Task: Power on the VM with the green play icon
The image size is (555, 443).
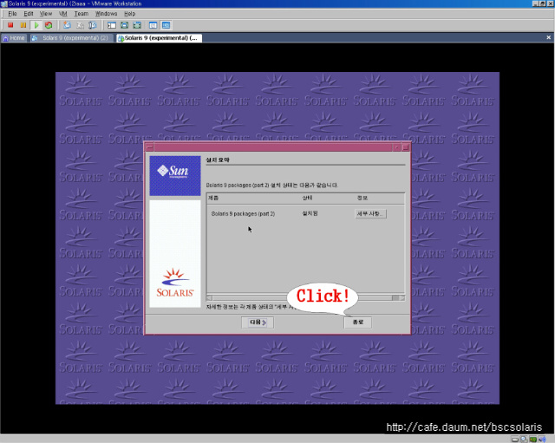Action: point(36,25)
